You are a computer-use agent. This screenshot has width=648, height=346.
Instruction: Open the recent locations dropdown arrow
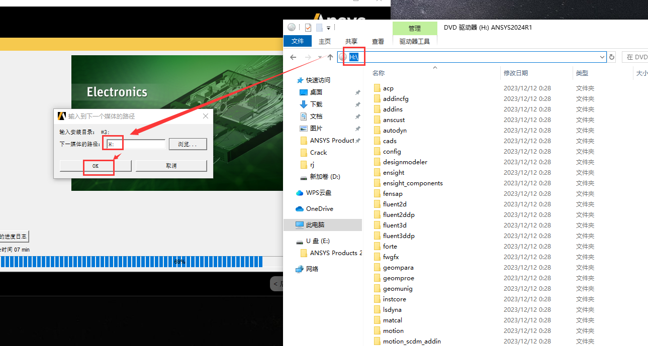(x=320, y=57)
